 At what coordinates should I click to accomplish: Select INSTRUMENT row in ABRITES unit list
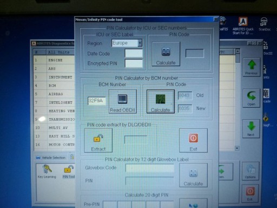(x=54, y=77)
